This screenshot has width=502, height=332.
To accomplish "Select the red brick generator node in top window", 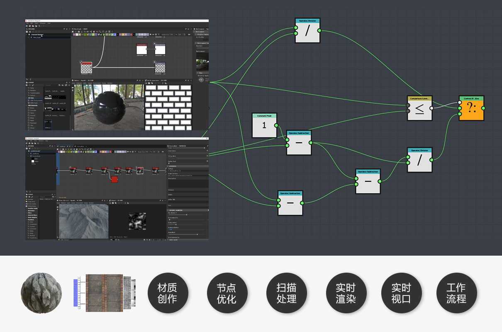I will [x=86, y=67].
